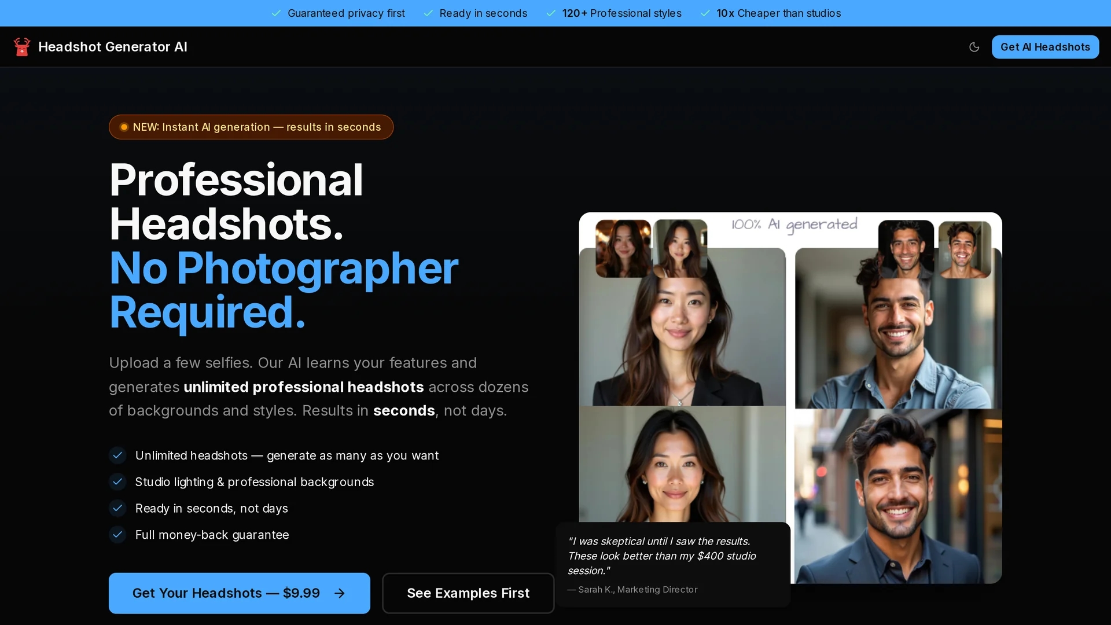Click the shirtless man selfie thumbnail
This screenshot has height=625, width=1111.
pyautogui.click(x=965, y=249)
